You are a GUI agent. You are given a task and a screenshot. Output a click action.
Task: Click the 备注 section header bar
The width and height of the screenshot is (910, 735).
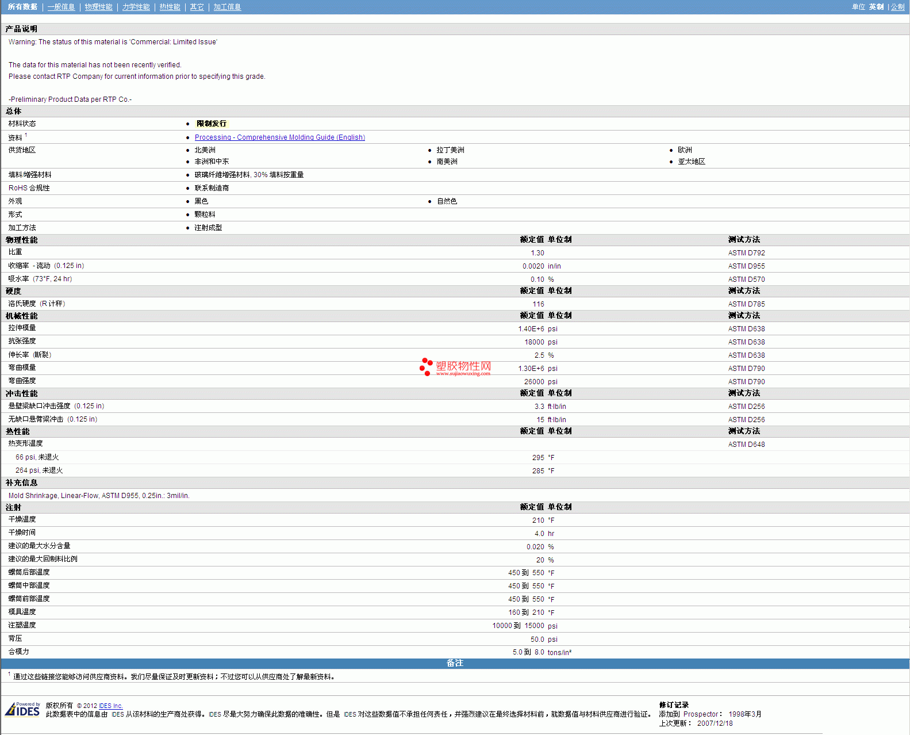(x=455, y=663)
